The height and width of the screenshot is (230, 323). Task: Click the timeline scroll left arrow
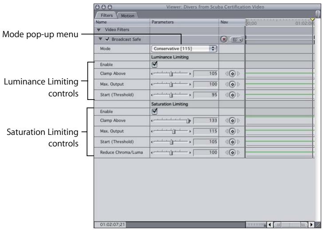pyautogui.click(x=270, y=225)
